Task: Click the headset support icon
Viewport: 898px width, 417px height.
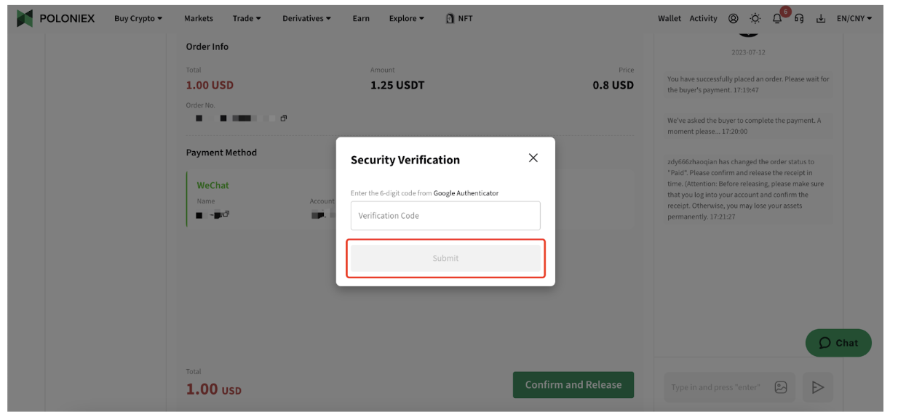Action: [799, 18]
